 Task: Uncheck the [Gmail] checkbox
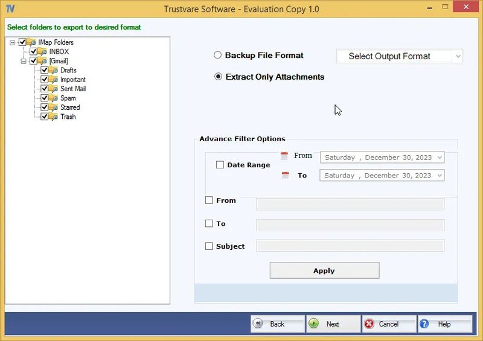(x=34, y=61)
